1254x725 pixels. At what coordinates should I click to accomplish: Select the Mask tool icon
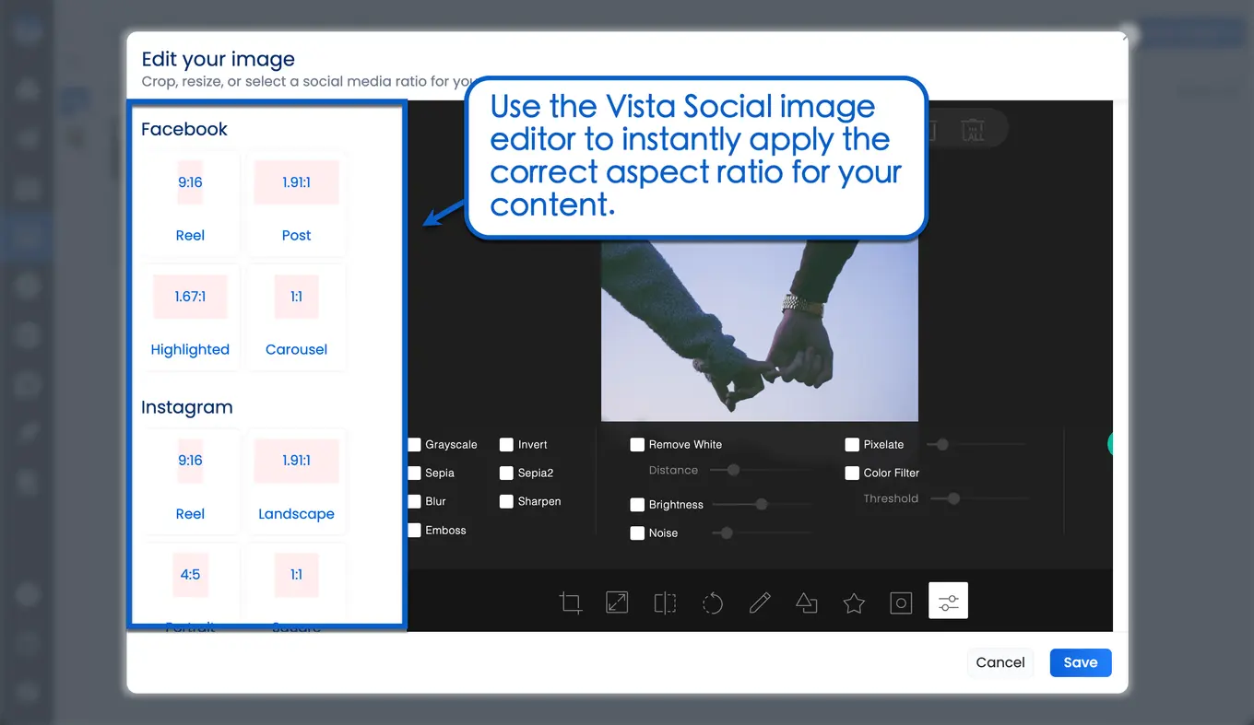tap(901, 602)
